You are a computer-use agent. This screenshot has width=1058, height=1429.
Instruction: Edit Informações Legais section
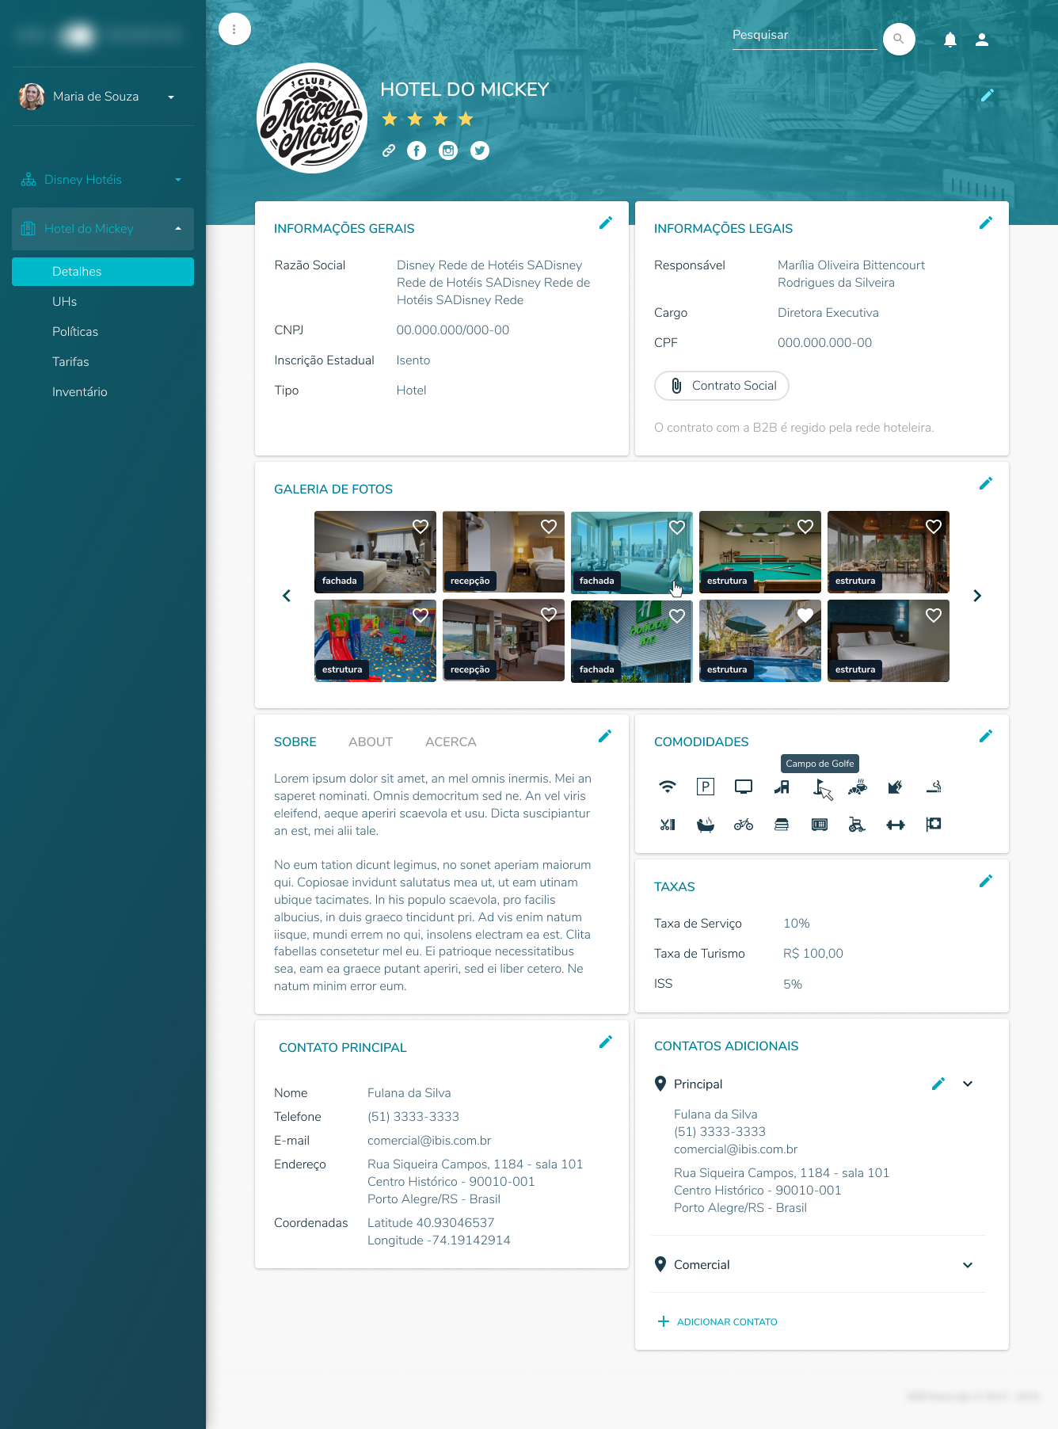(x=986, y=223)
